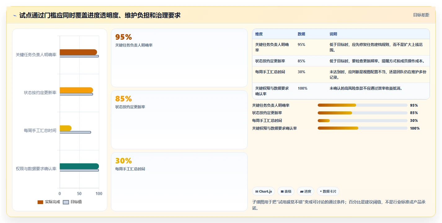Toggle the 实际完成 legend item
Screen dimensions: 442x223
(49, 202)
